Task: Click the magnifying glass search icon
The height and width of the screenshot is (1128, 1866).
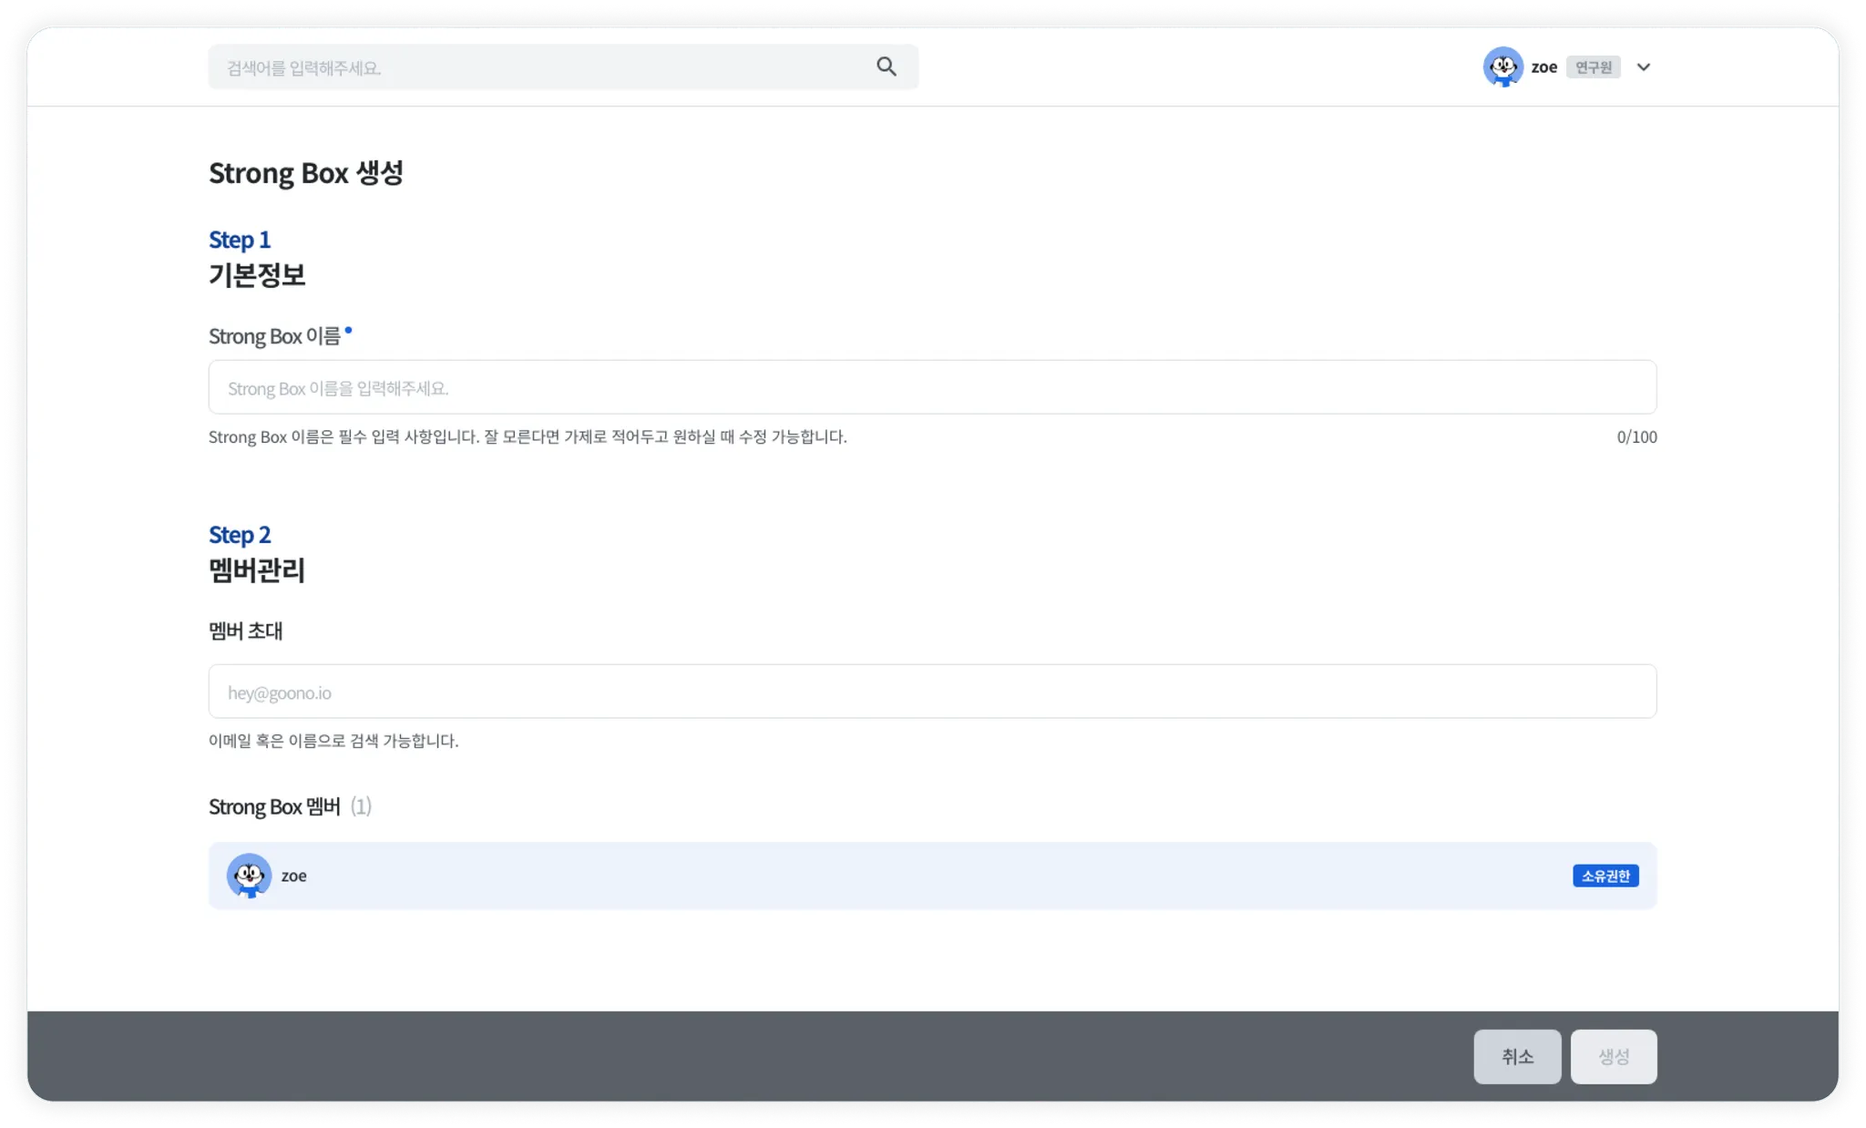Action: coord(886,67)
